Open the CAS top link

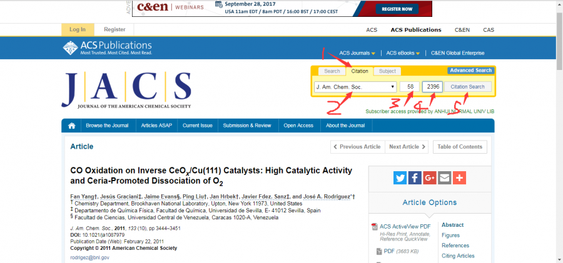point(489,30)
